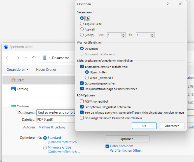This screenshot has width=194, height=162.
Task: Decrease the Bis page value
Action: 152,37
